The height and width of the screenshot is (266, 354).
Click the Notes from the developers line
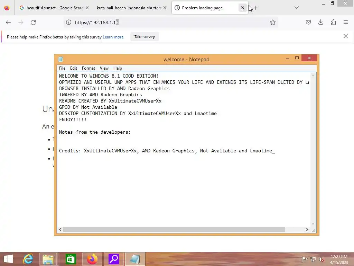coord(95,132)
